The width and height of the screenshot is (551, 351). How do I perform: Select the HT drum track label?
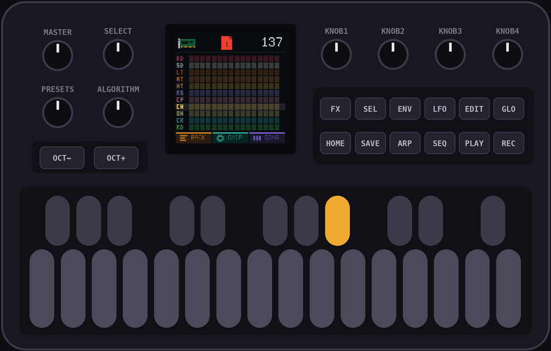pos(180,86)
